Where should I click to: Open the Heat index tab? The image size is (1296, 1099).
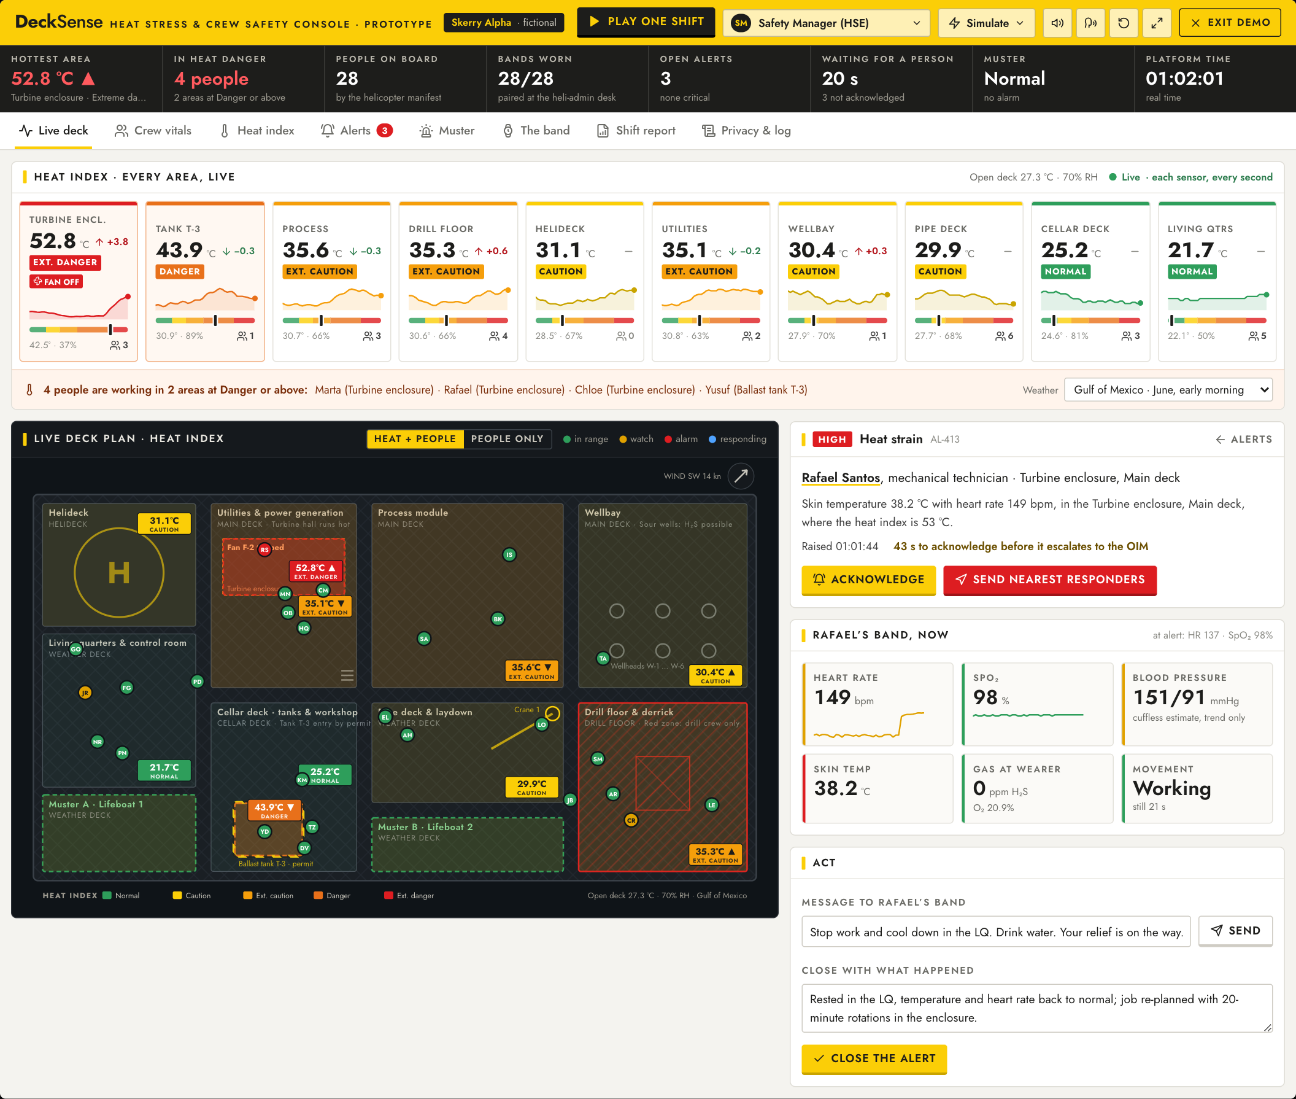pos(257,130)
